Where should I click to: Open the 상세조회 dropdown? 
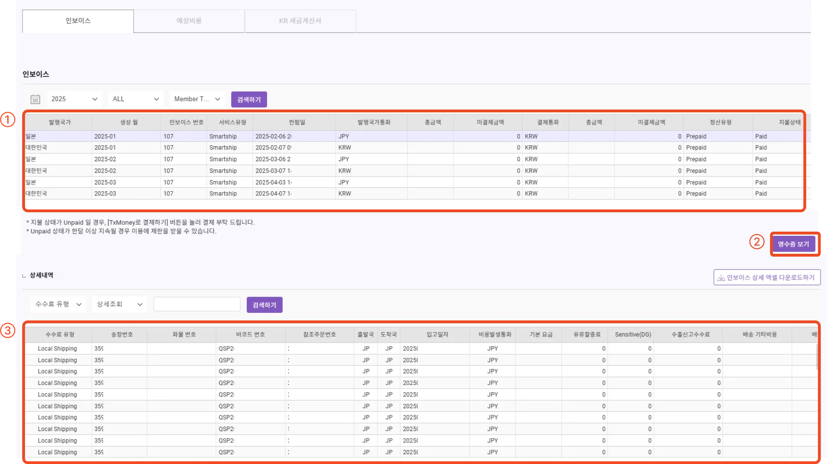pyautogui.click(x=120, y=304)
